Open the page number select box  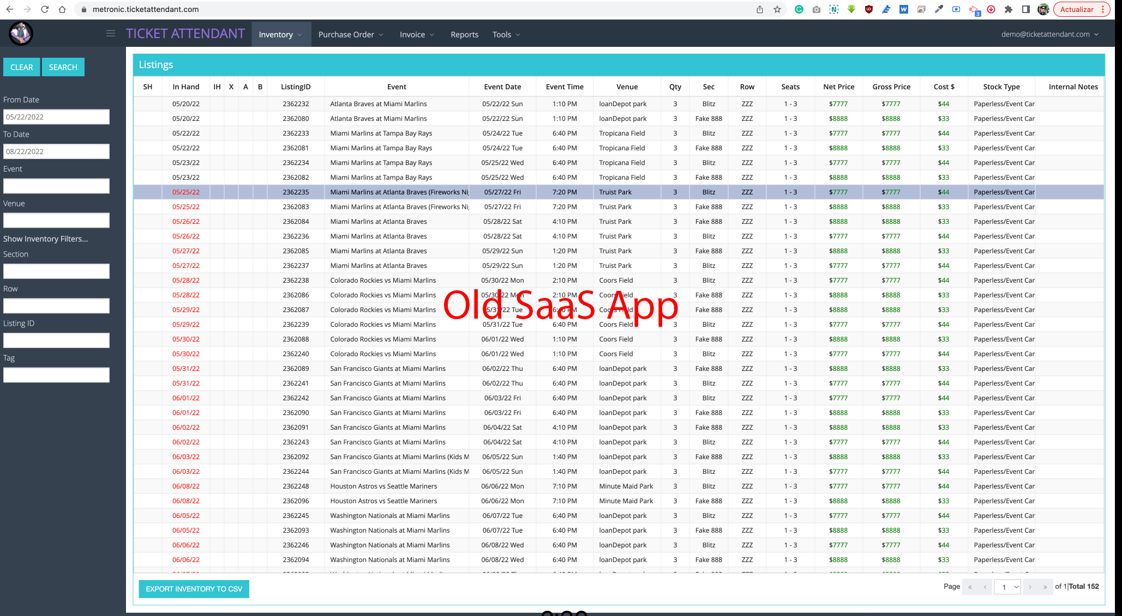[x=1007, y=587]
